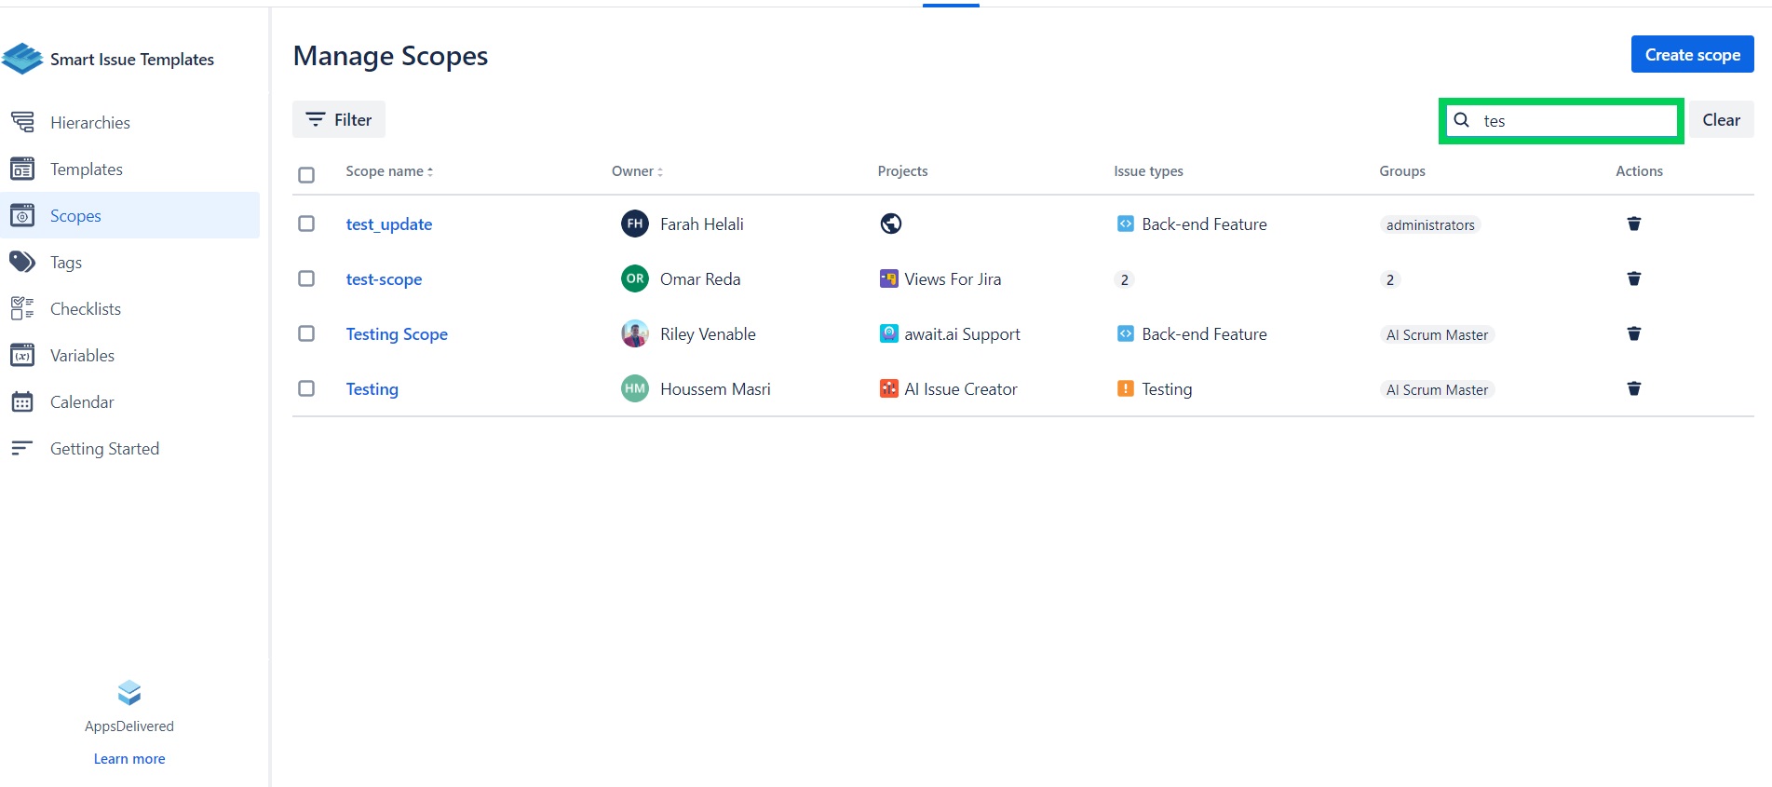Open Templates in the sidebar
1772x787 pixels.
(x=87, y=169)
